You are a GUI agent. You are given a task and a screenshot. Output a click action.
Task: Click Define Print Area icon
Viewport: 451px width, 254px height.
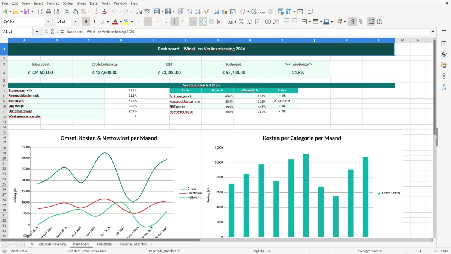tap(280, 12)
